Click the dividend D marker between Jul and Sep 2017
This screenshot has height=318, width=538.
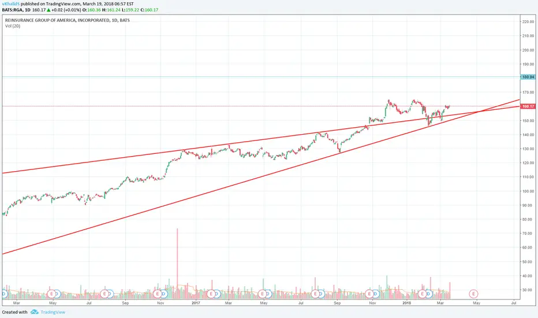[321, 294]
